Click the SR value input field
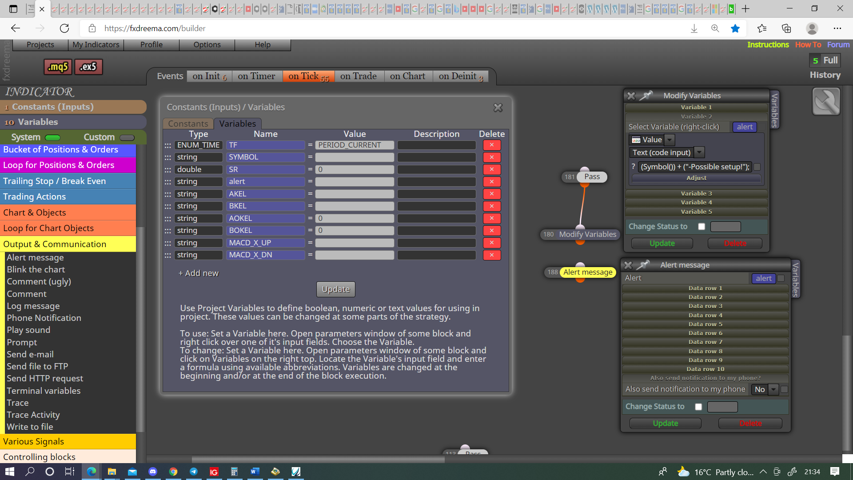The height and width of the screenshot is (480, 853). point(355,169)
